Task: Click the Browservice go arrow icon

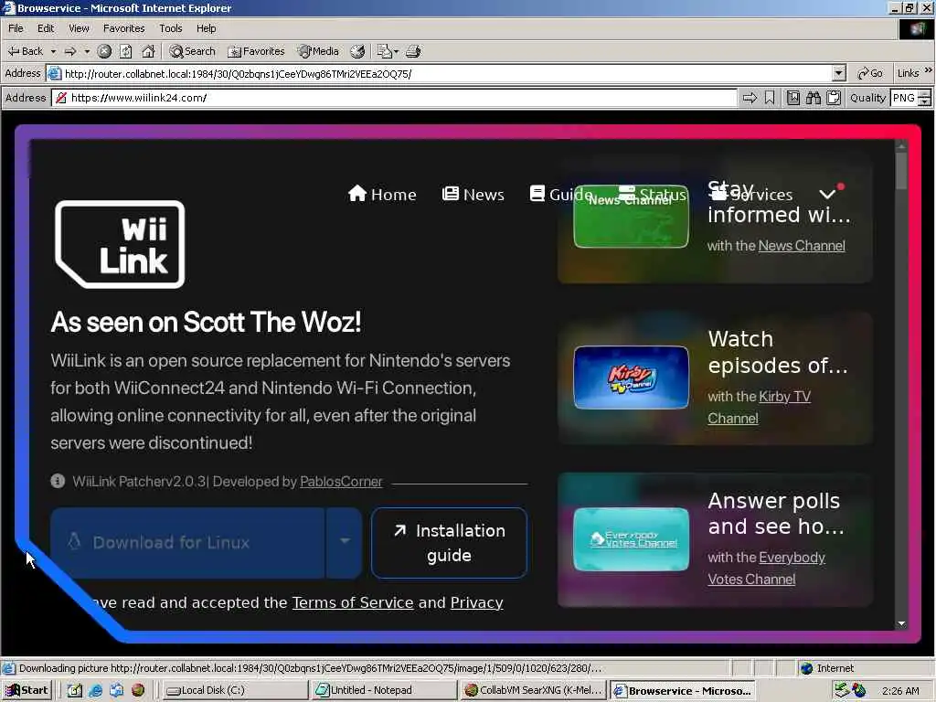Action: coord(750,98)
